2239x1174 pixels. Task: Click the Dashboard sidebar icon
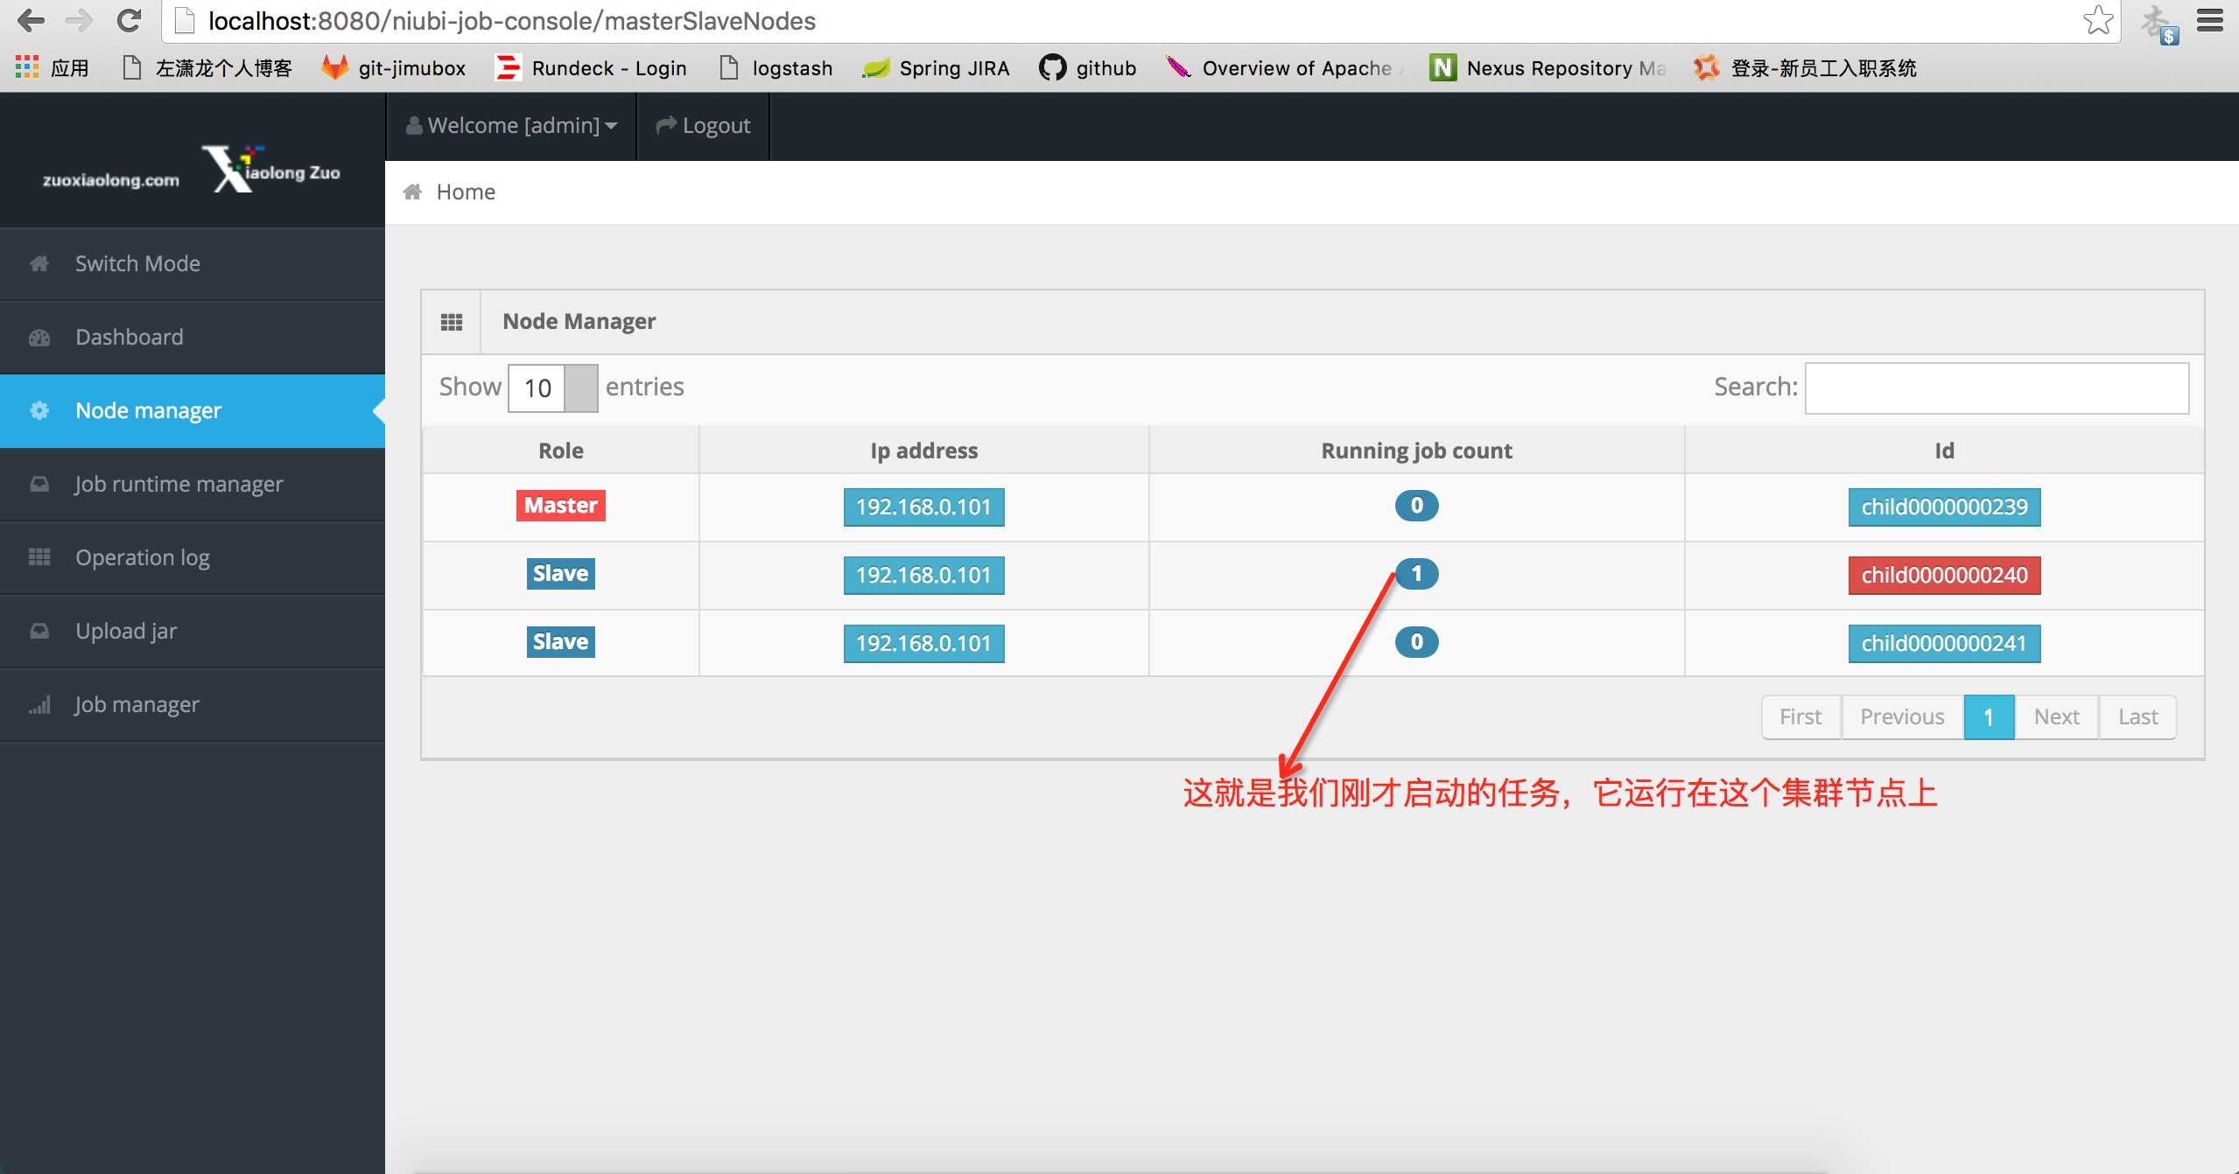(41, 336)
